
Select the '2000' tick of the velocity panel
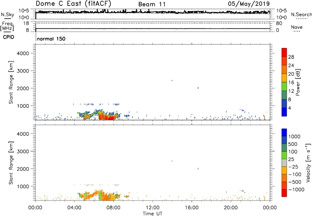(23, 169)
